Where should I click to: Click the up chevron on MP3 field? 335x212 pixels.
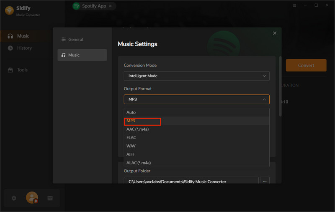264,99
